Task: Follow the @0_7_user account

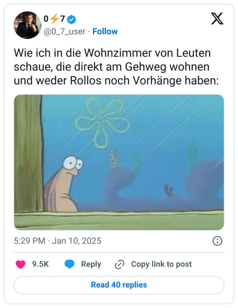Action: pos(105,31)
